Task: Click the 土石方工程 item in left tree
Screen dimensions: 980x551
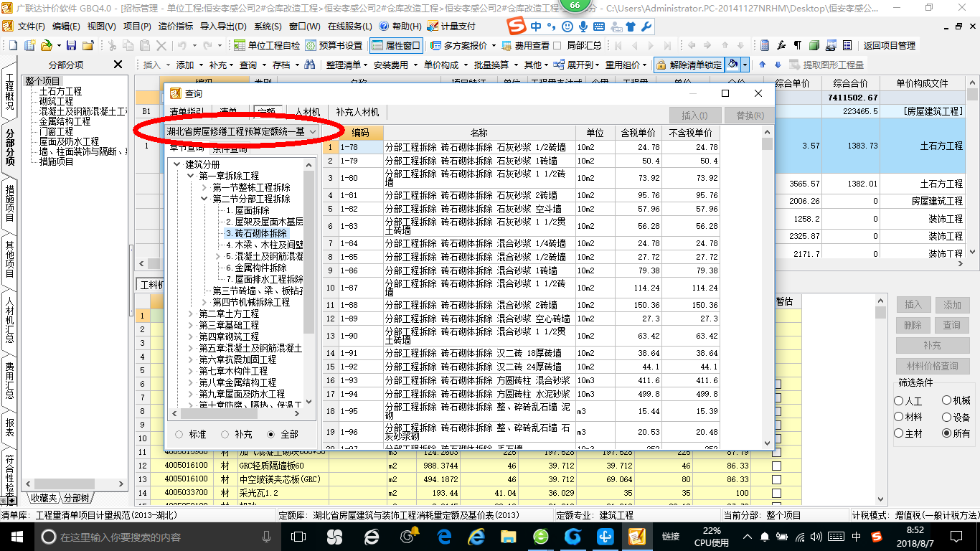Action: [x=60, y=91]
